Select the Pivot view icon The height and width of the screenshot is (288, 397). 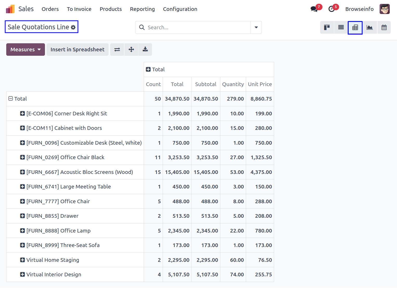(x=355, y=27)
